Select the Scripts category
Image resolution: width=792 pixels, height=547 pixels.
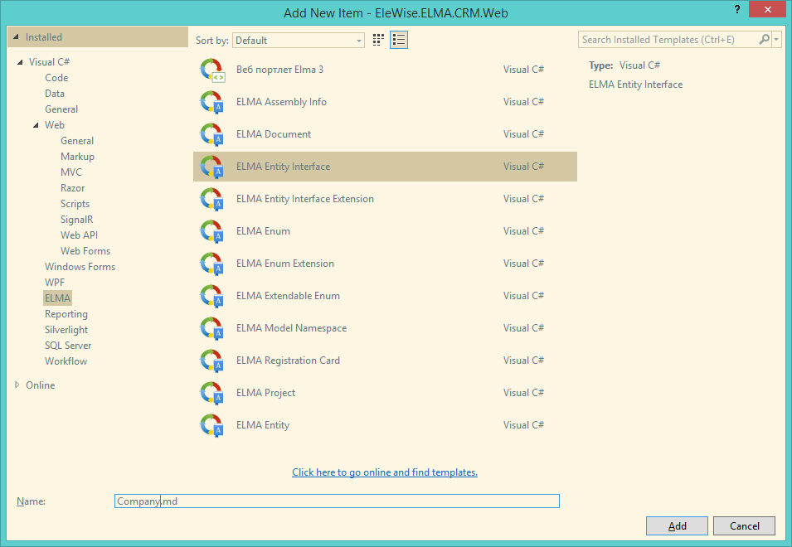click(75, 203)
